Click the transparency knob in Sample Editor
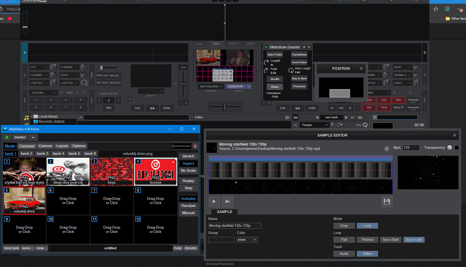The height and width of the screenshot is (267, 466). 450,148
